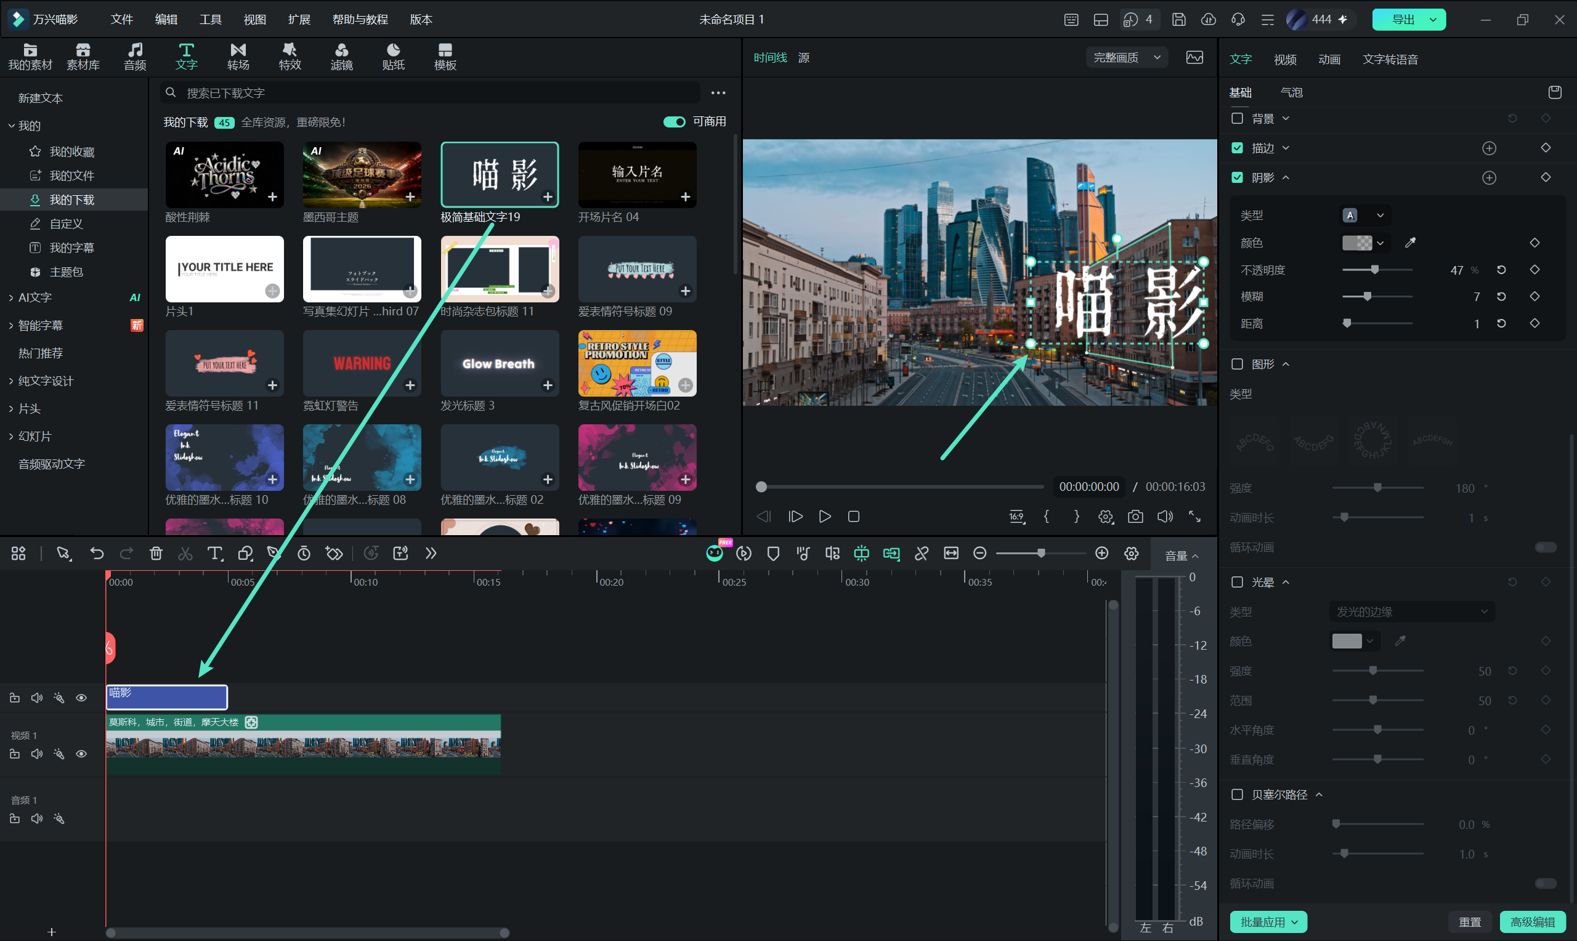Zoom in the timeline with plus icon

click(1101, 554)
